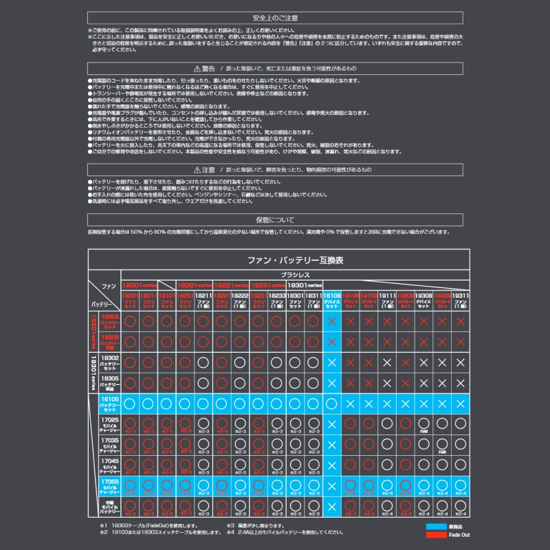Click the 18301 series column group header
The image size is (550, 550).
coord(305,285)
